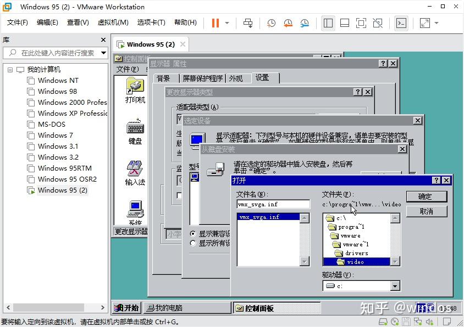Open the 虚拟机(M) menu

click(x=112, y=22)
